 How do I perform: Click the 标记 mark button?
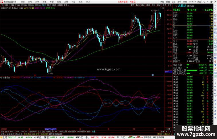[x=159, y=5]
